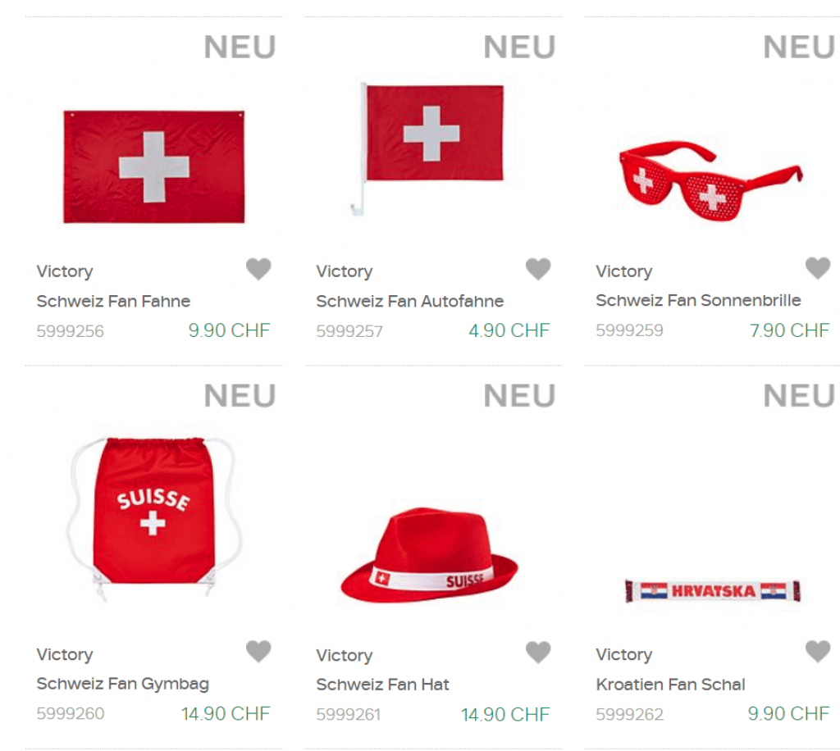Image resolution: width=840 pixels, height=751 pixels.
Task: Click the Schweiz Fan Hat product name
Action: tap(383, 685)
